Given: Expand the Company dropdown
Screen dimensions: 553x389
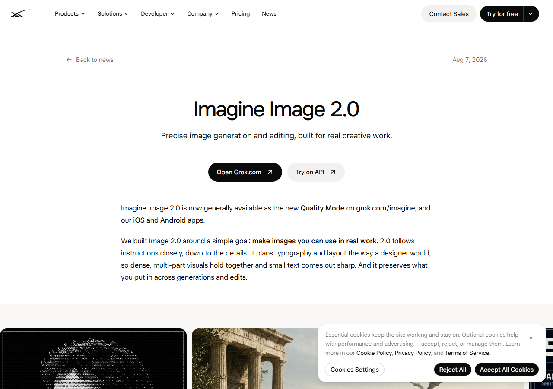Looking at the screenshot, I should (x=203, y=14).
